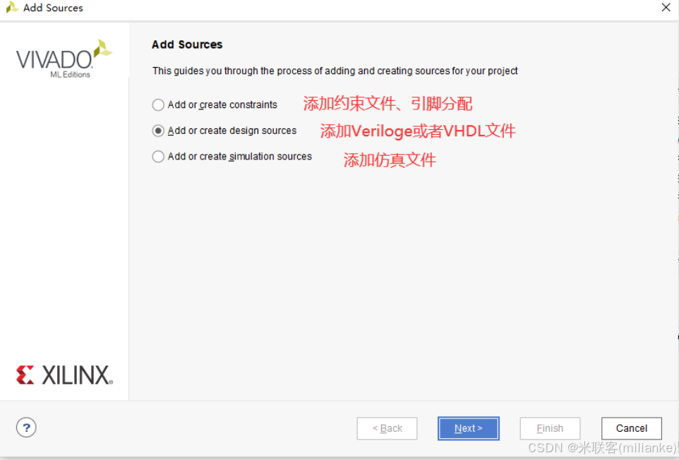Click the Vivado logo in the title bar
The image size is (679, 460).
click(12, 8)
